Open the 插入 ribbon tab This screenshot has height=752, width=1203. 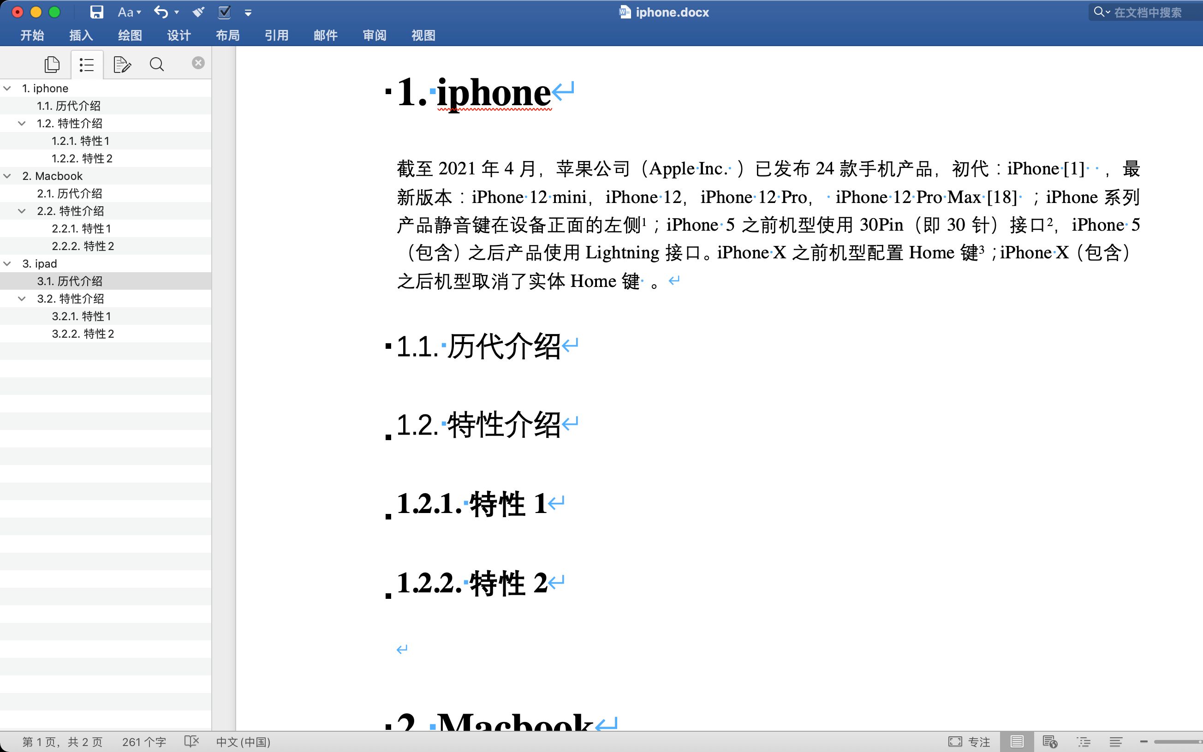[x=81, y=36]
